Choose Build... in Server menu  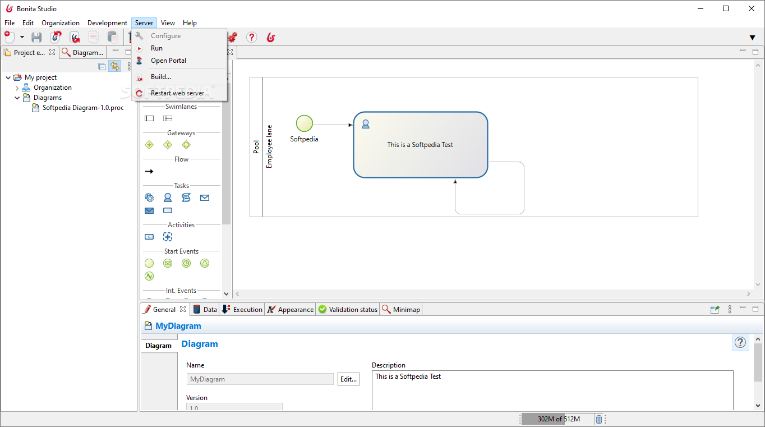[179, 77]
